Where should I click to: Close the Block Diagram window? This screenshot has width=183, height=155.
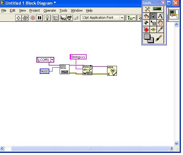176,3
